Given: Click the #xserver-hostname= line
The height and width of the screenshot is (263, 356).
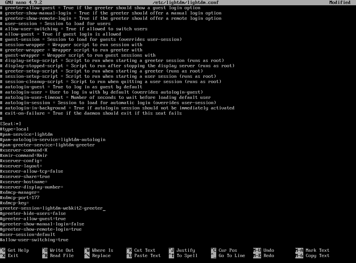Looking at the screenshot, I should tap(24, 182).
